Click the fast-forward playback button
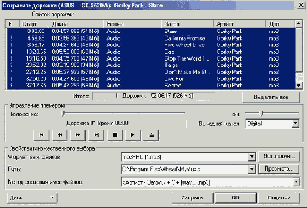This screenshot has width=307, height=208. [x=78, y=135]
